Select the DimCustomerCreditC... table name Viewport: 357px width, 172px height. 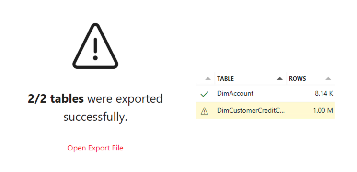click(251, 111)
